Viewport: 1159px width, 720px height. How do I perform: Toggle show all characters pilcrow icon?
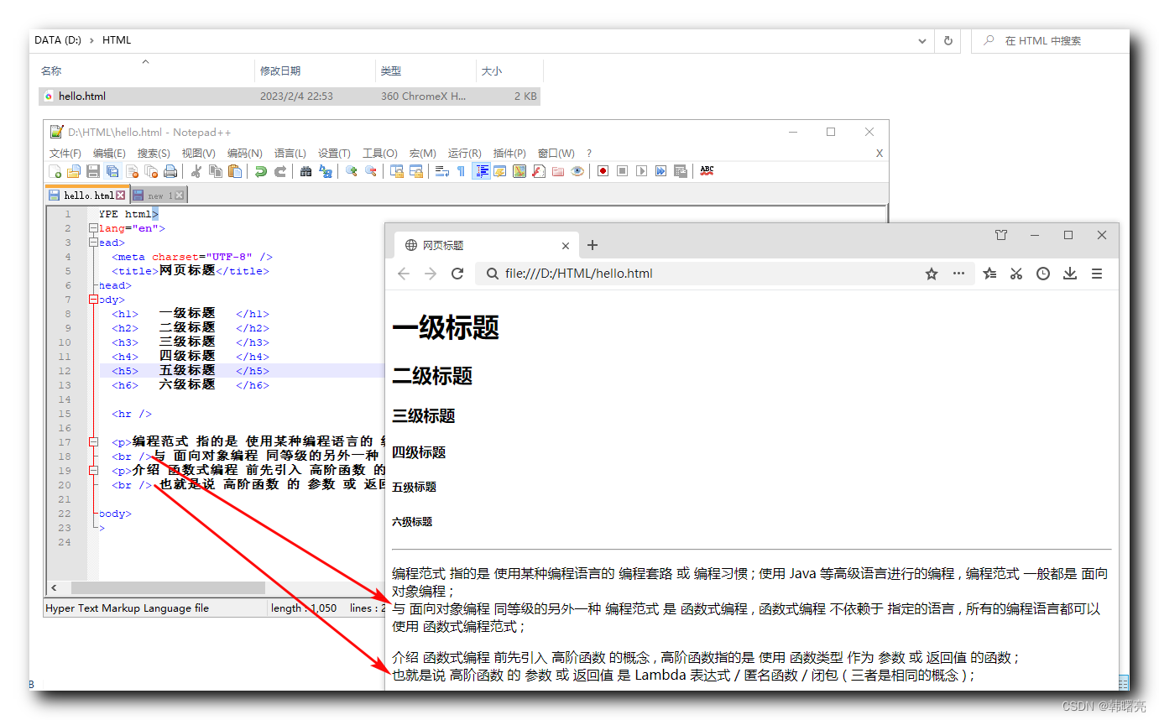tap(461, 171)
